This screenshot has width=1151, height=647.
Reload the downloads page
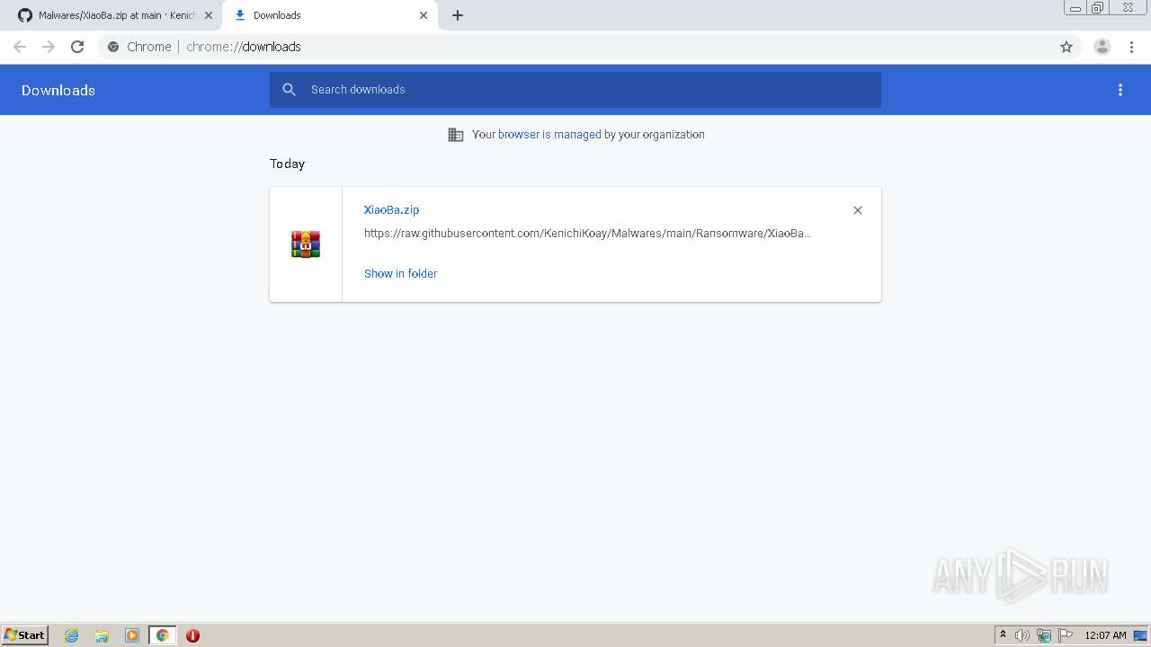77,47
